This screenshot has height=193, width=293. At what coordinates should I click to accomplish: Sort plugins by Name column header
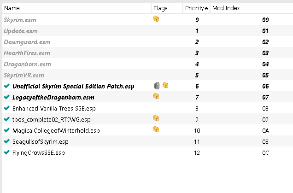pos(76,8)
